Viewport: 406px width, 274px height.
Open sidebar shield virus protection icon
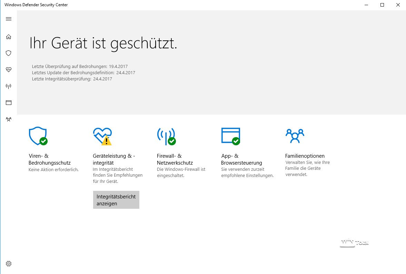(x=9, y=53)
